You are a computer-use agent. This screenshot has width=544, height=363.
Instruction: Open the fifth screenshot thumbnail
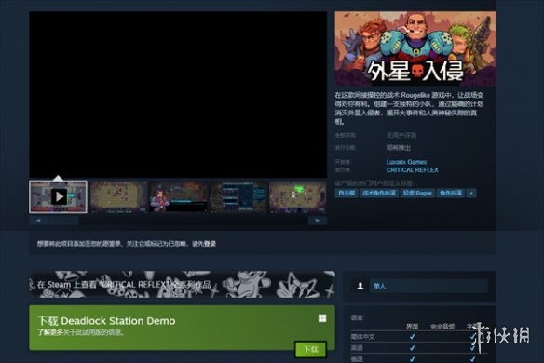coord(298,197)
